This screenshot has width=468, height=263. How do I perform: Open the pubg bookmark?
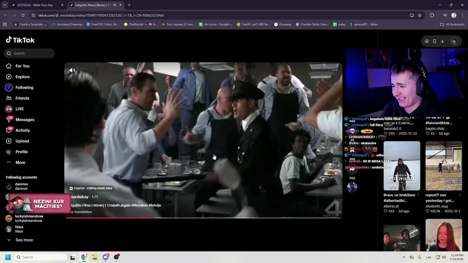[339, 24]
